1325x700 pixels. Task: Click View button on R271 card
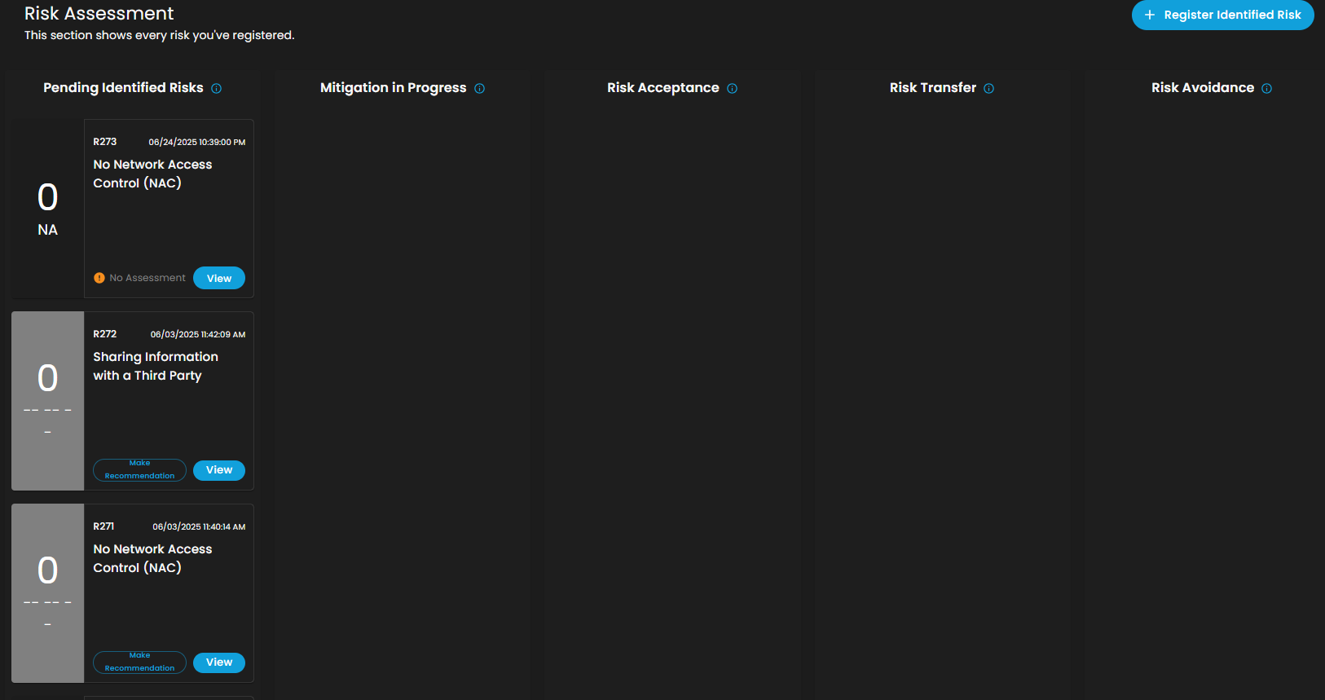click(219, 663)
